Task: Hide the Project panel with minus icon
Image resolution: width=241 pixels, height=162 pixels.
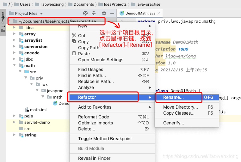Action: point(112,13)
